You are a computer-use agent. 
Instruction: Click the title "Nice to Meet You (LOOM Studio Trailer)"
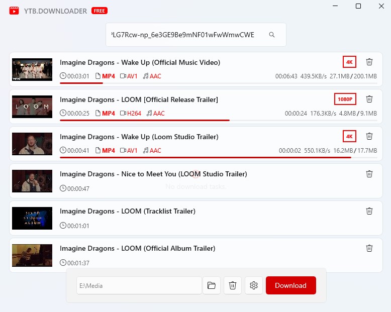click(x=184, y=174)
